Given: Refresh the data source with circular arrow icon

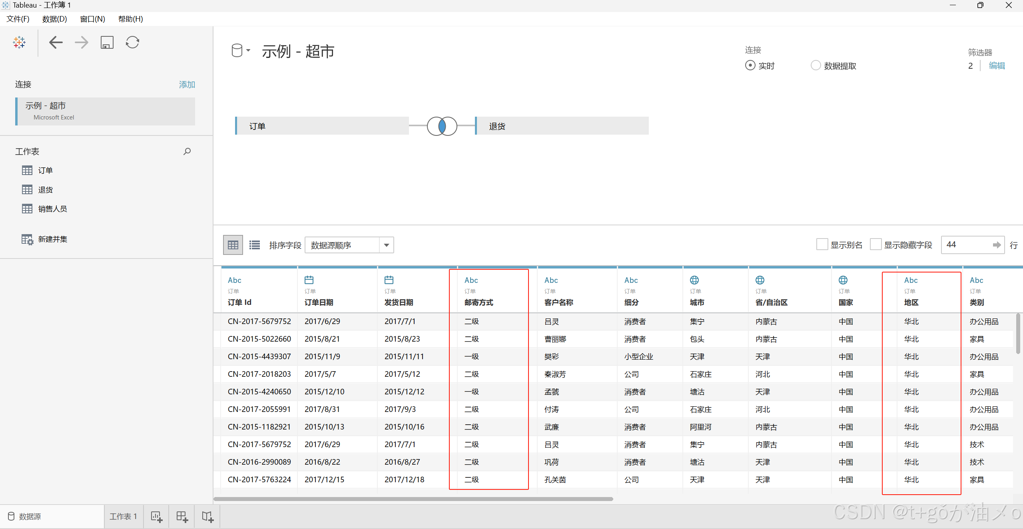Looking at the screenshot, I should tap(132, 42).
